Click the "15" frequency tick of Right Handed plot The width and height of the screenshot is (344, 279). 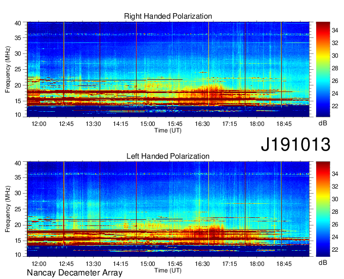point(18,101)
